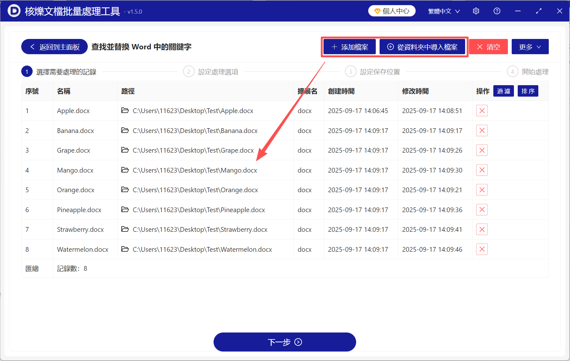Click the back chevron on 返回到主面板
The height and width of the screenshot is (361, 570).
click(x=32, y=47)
